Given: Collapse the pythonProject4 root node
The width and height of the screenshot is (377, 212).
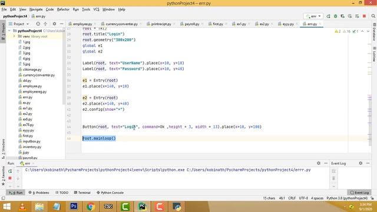Looking at the screenshot, I should (x=9, y=31).
